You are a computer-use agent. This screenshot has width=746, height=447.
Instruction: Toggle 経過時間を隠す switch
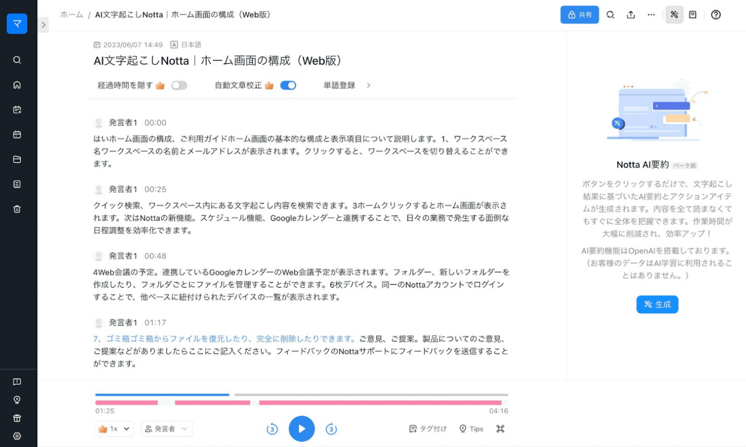(x=179, y=85)
